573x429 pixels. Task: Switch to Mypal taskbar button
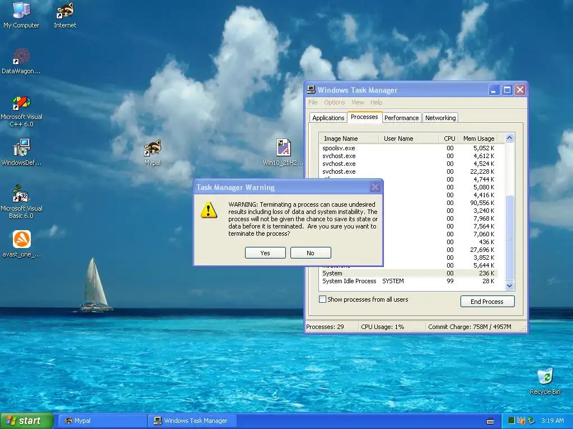102,421
